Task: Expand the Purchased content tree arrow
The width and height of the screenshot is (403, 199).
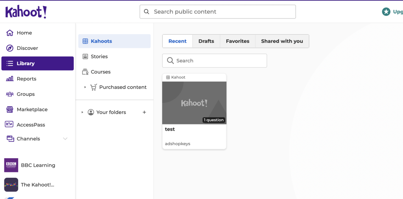Action: coord(85,87)
